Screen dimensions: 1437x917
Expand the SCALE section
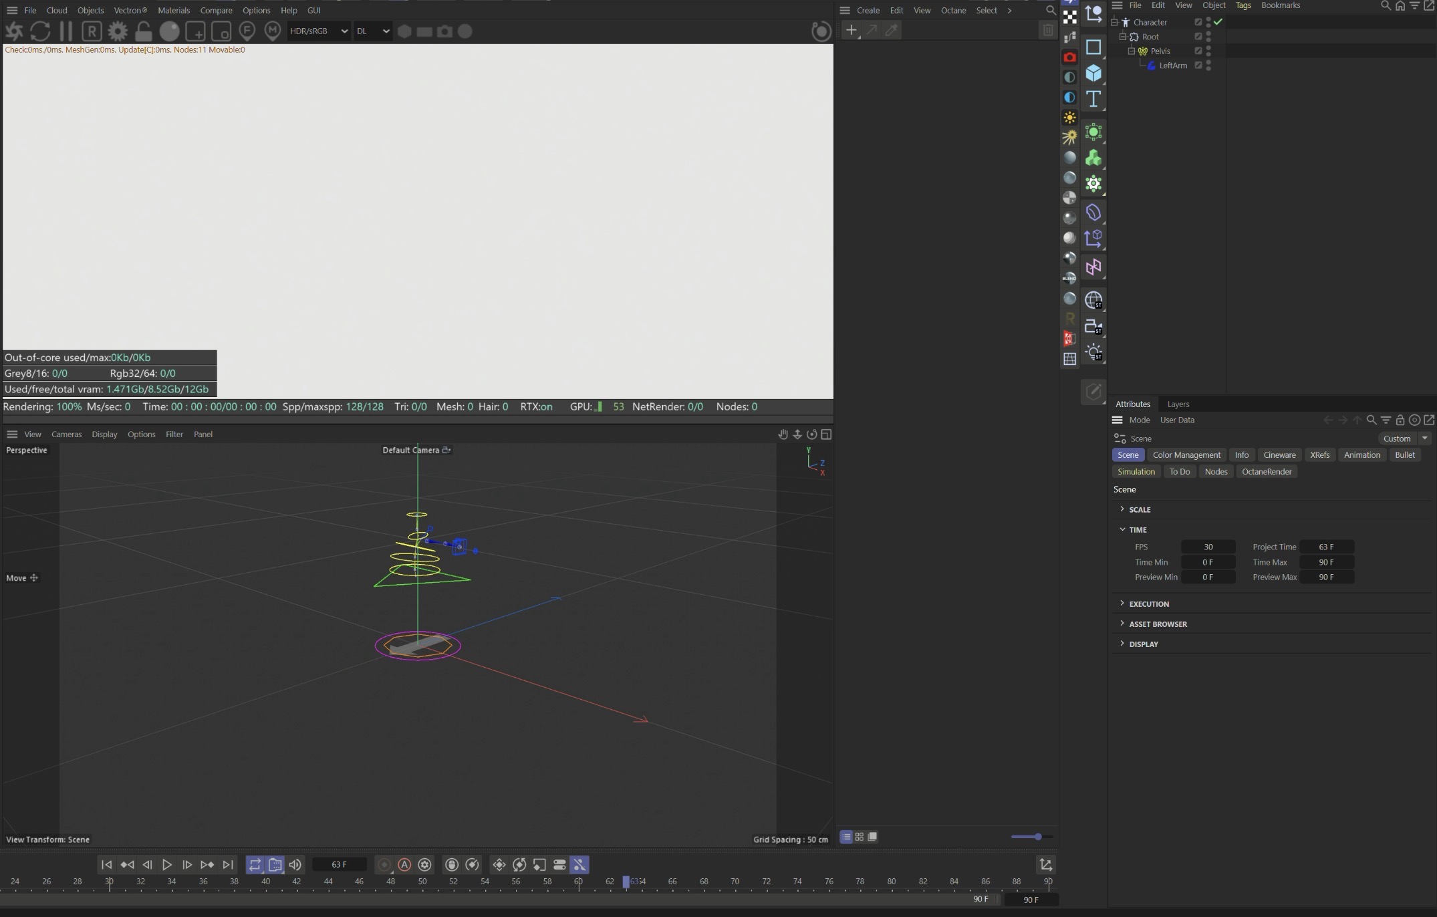(1140, 509)
